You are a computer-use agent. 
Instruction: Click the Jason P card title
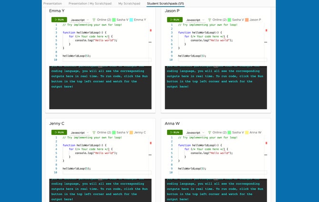172,11
